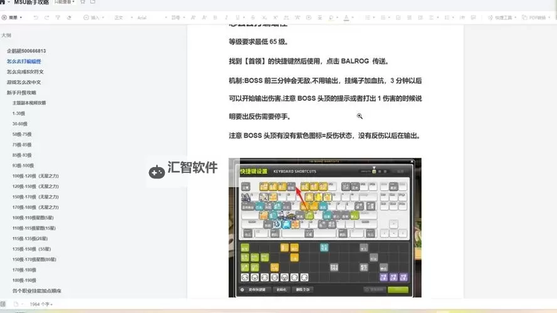
Task: Click the undo arrow in the toolbar
Action: tap(36, 18)
